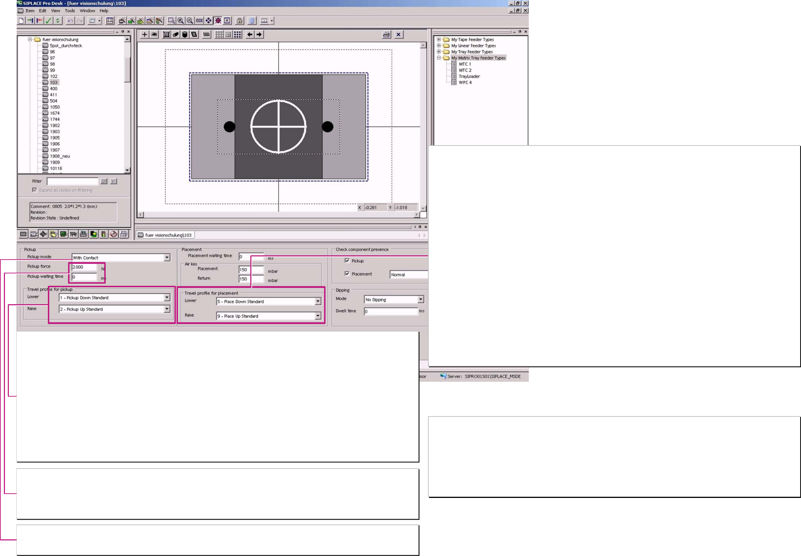The width and height of the screenshot is (801, 556).
Task: Click the right arrow navigation icon
Action: [x=260, y=35]
